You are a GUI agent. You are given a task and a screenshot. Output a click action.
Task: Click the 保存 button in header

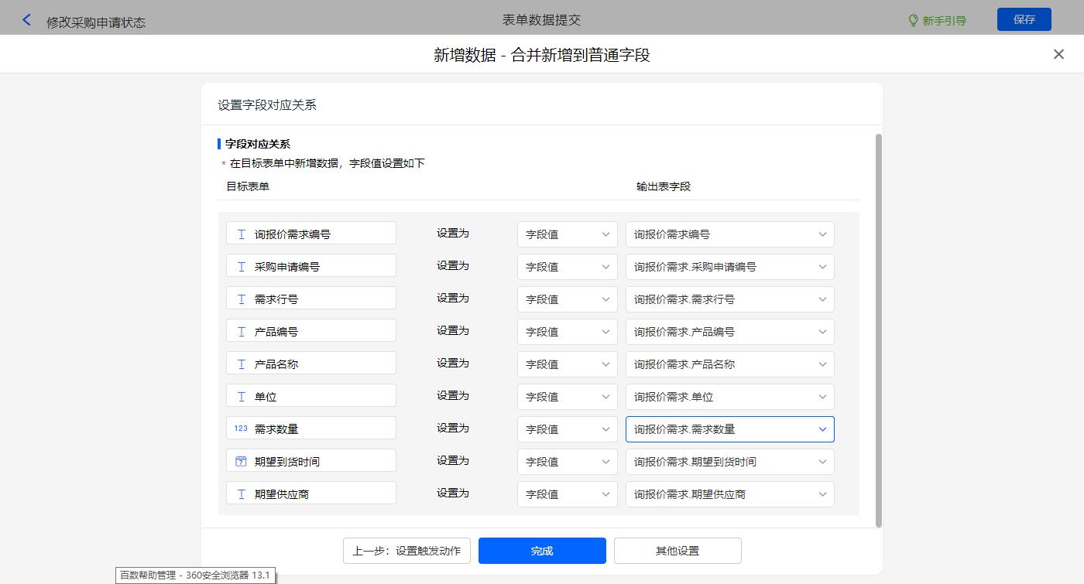pyautogui.click(x=1024, y=19)
